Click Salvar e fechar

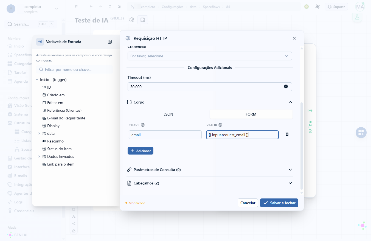coord(279,203)
